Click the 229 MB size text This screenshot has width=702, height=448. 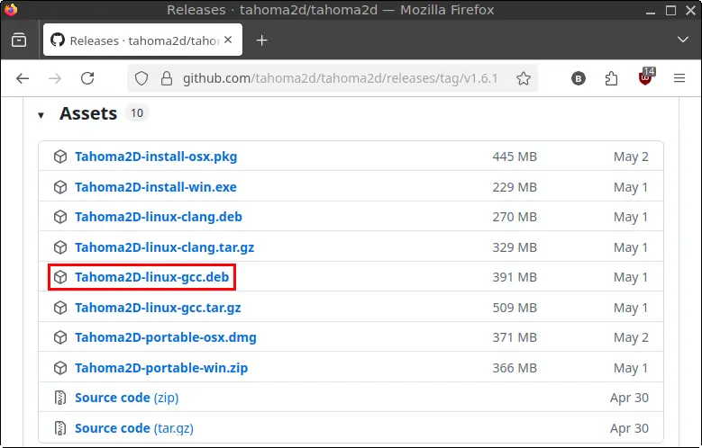tap(515, 187)
